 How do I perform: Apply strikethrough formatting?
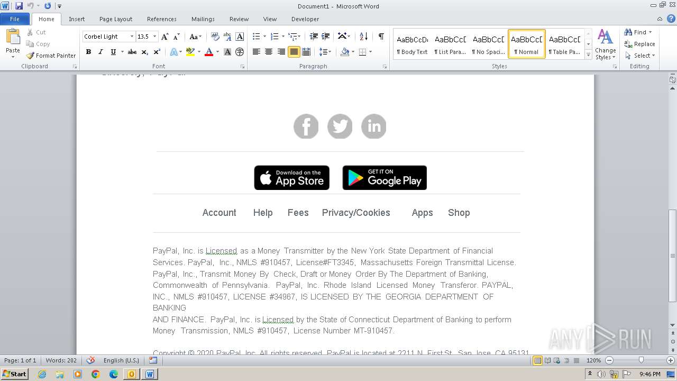132,52
